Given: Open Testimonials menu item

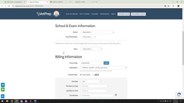Looking at the screenshot, I should tap(105, 14).
